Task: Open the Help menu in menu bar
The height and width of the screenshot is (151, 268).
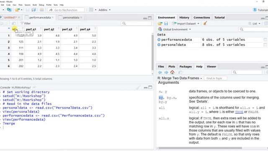Action: coord(62,5)
